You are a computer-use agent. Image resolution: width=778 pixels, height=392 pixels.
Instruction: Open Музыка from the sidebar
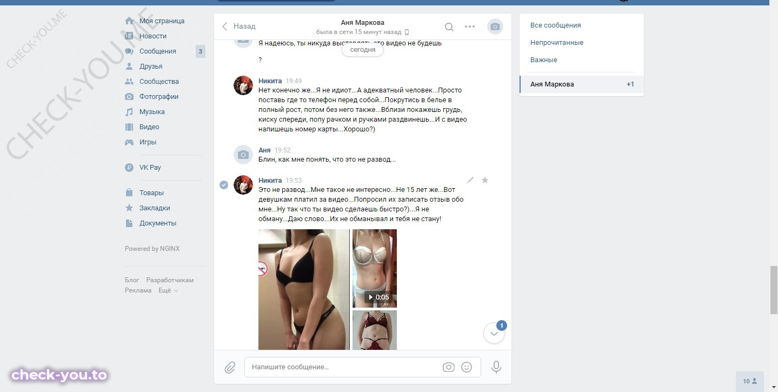(x=152, y=112)
